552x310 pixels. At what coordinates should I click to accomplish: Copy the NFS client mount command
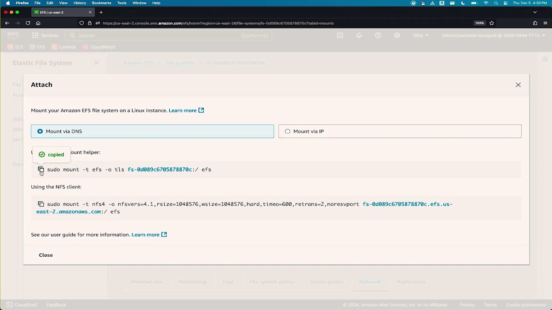coord(41,204)
